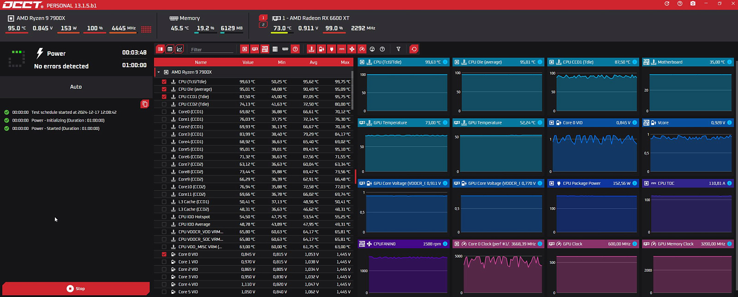This screenshot has height=297, width=738.
Task: Check the CPU CCD2 (Tdie) checkbox
Action: click(164, 104)
